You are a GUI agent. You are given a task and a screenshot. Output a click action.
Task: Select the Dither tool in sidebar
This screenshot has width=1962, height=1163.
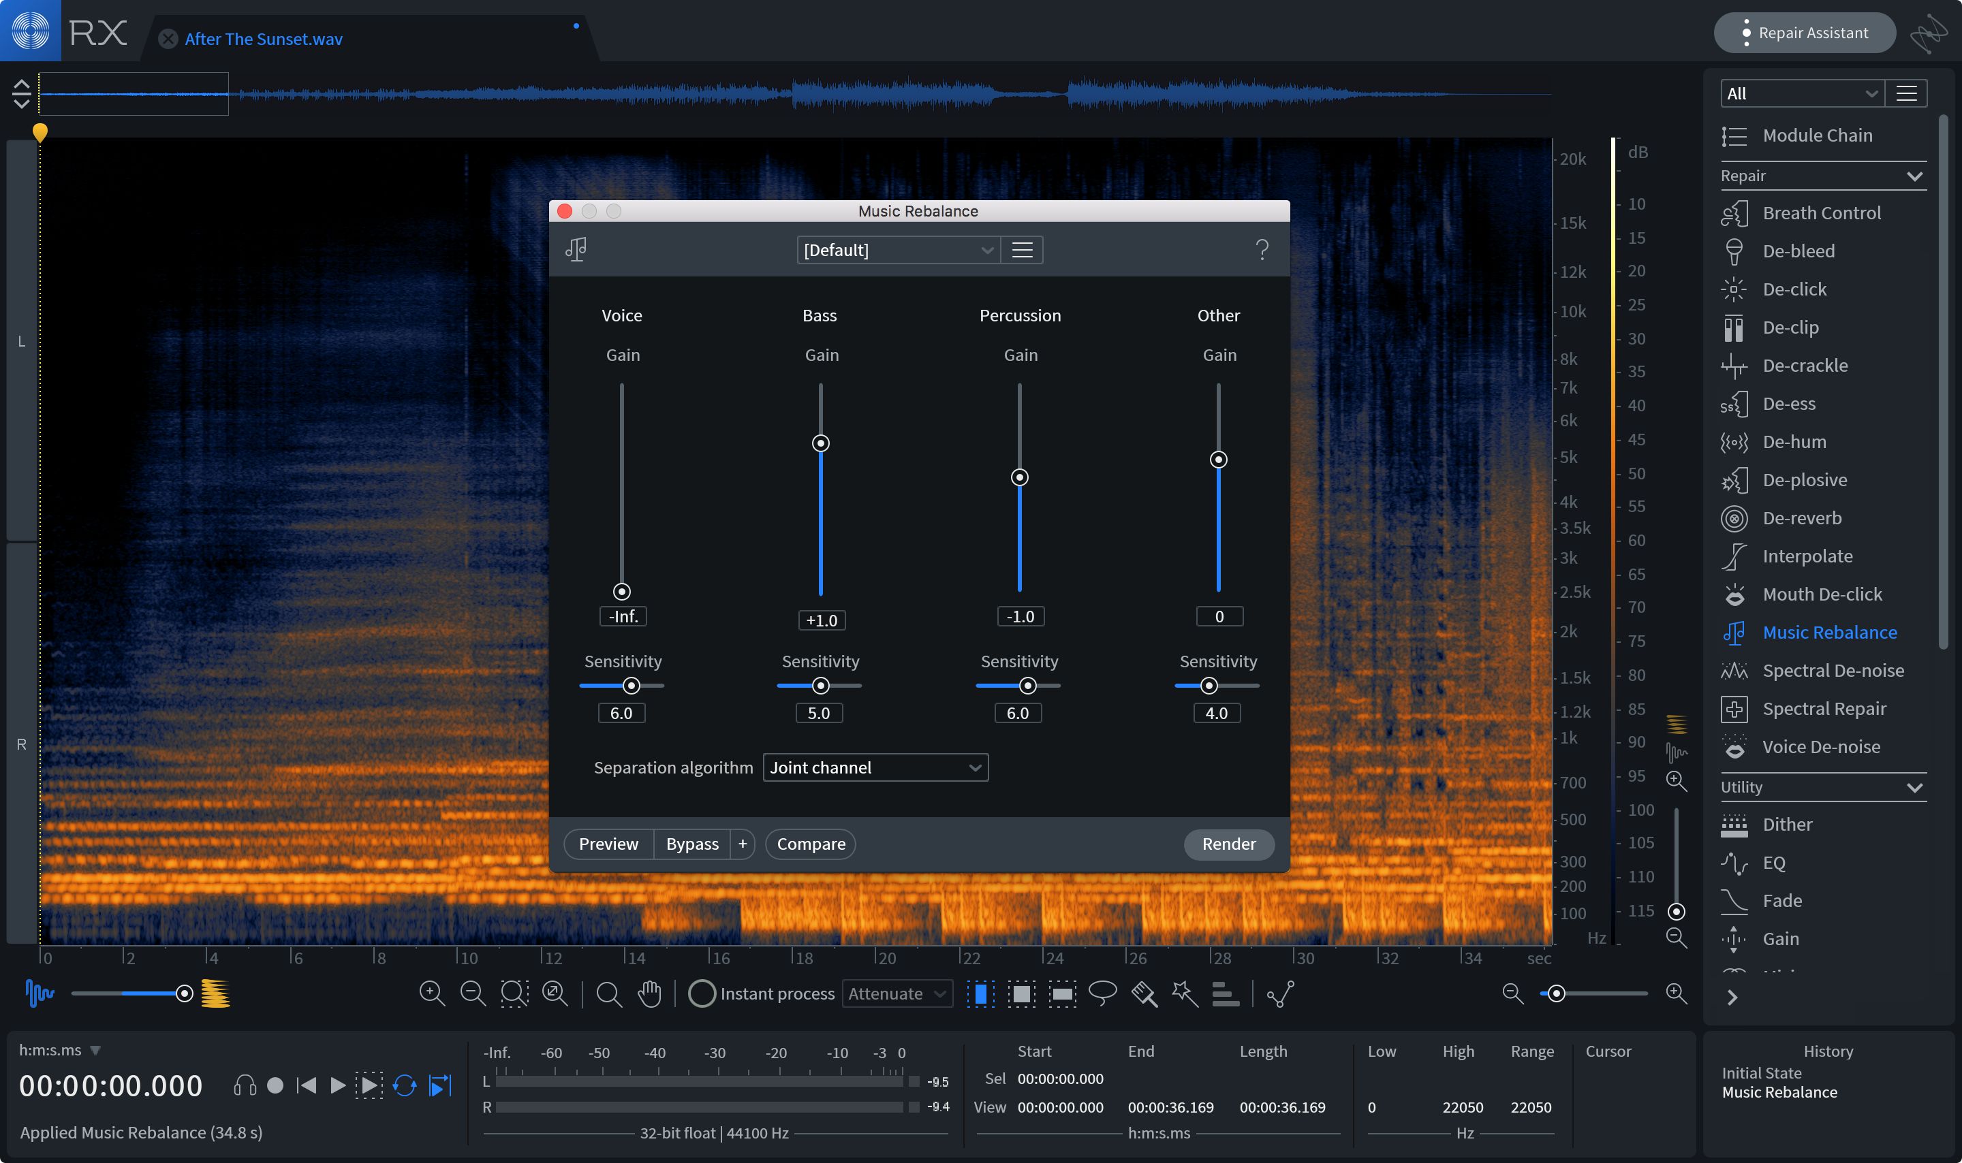[1786, 824]
